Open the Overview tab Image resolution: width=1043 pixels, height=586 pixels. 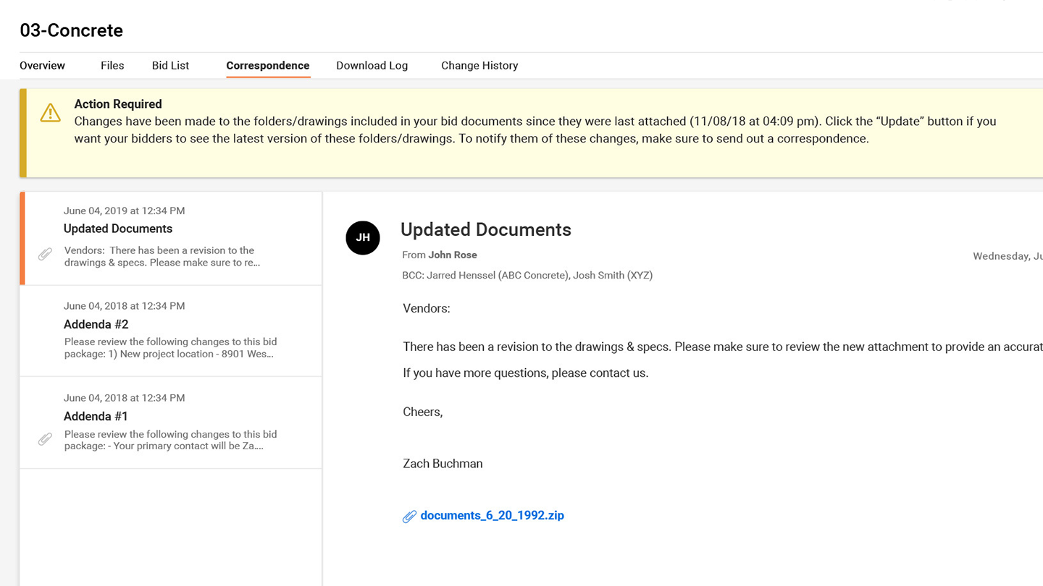[42, 65]
